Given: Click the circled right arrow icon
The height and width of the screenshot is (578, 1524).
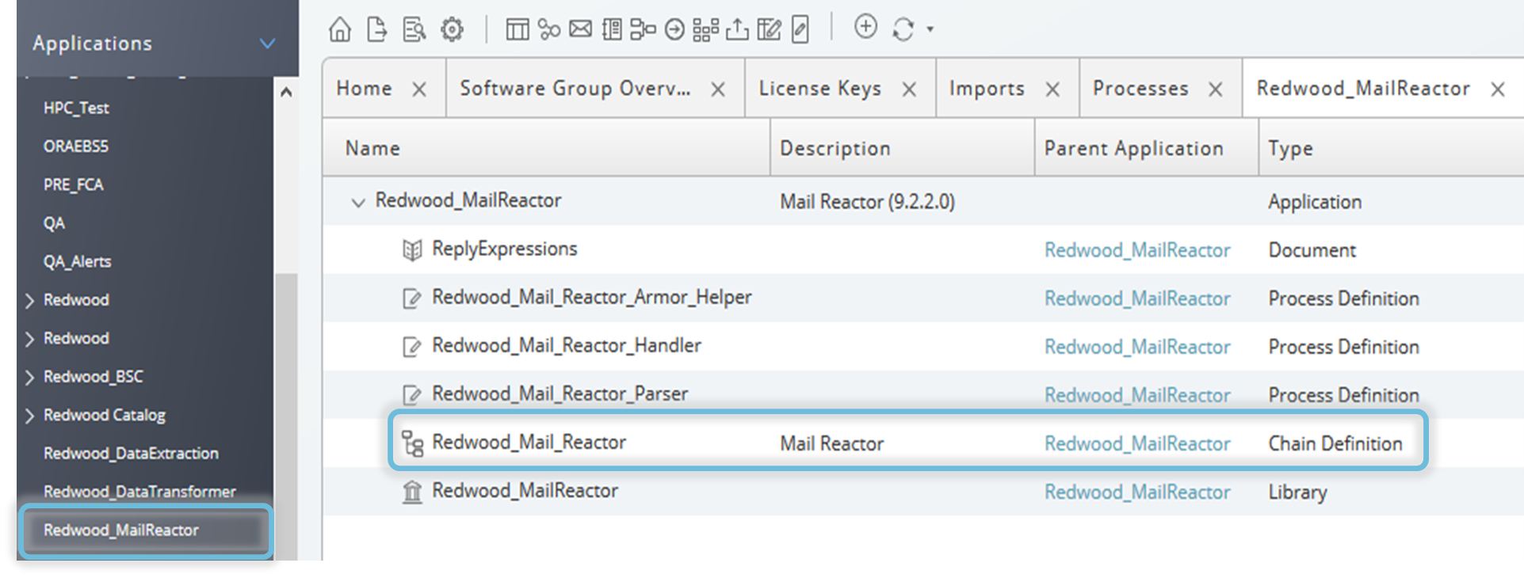Looking at the screenshot, I should tap(674, 30).
